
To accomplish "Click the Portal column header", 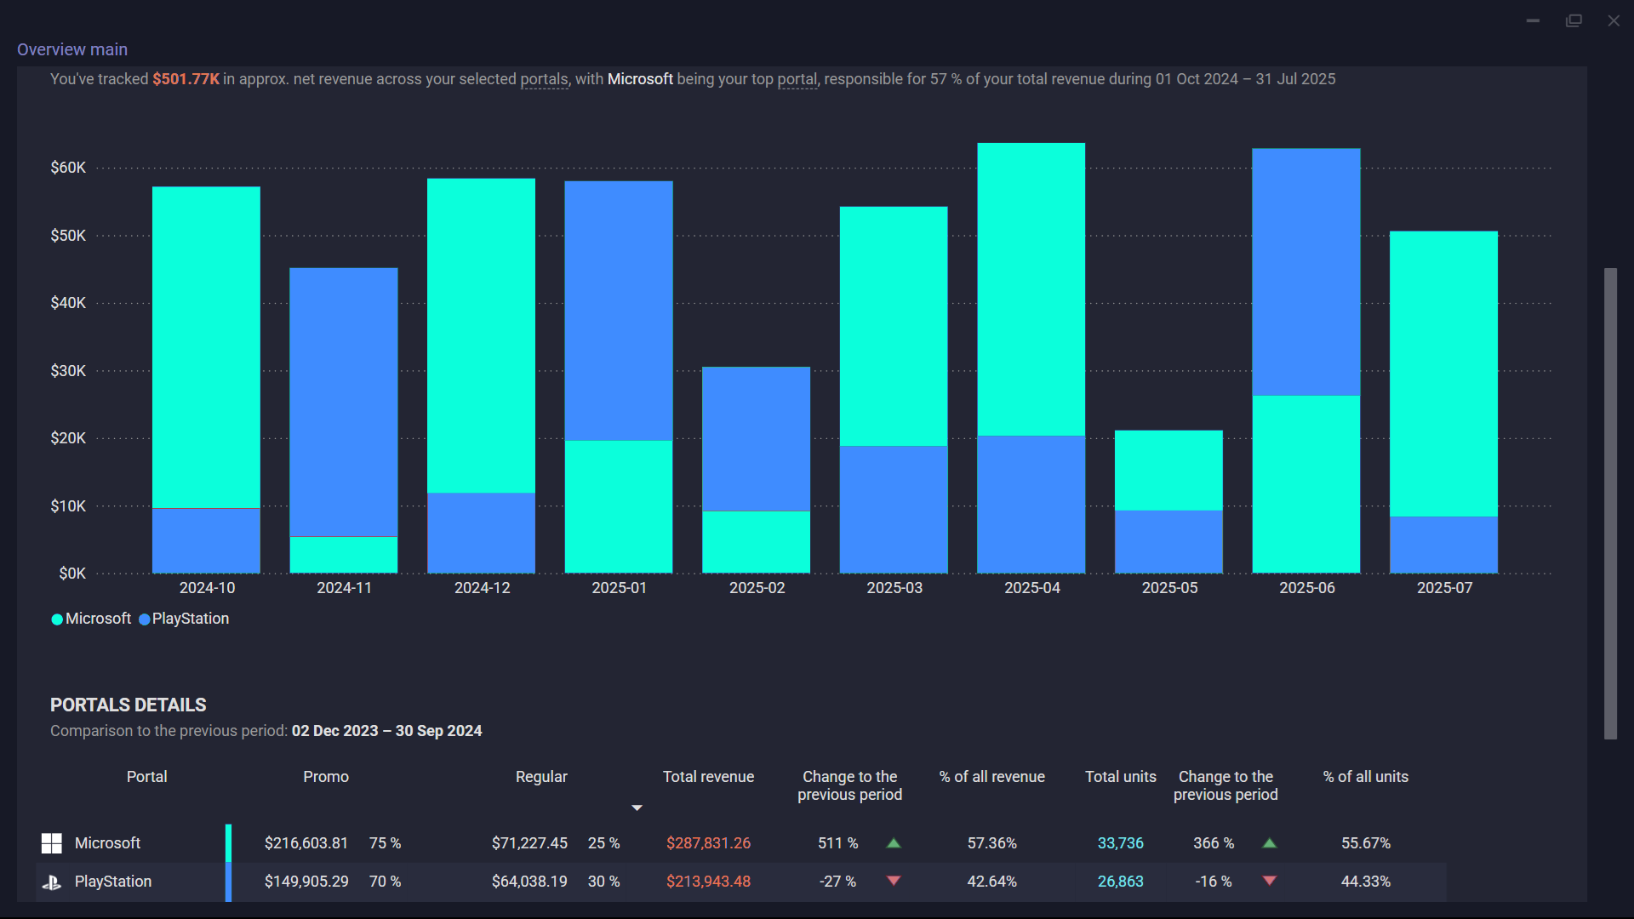I will tap(146, 777).
